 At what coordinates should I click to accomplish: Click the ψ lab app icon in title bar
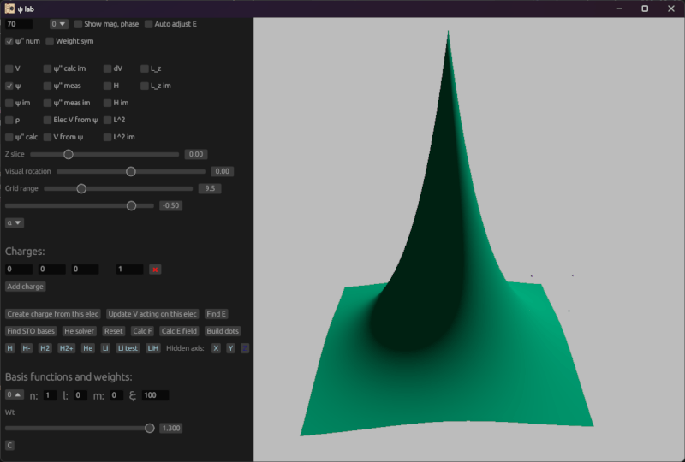tap(9, 9)
